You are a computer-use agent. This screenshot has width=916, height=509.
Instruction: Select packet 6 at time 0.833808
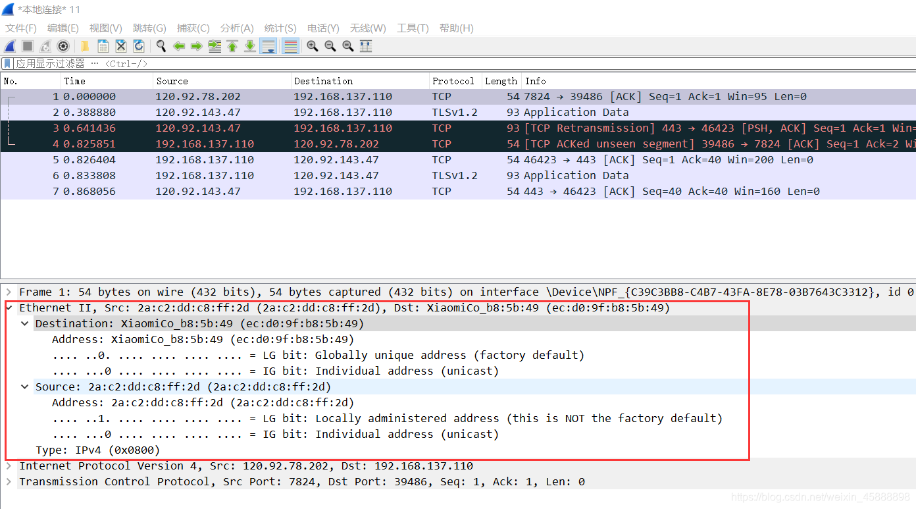[458, 176]
